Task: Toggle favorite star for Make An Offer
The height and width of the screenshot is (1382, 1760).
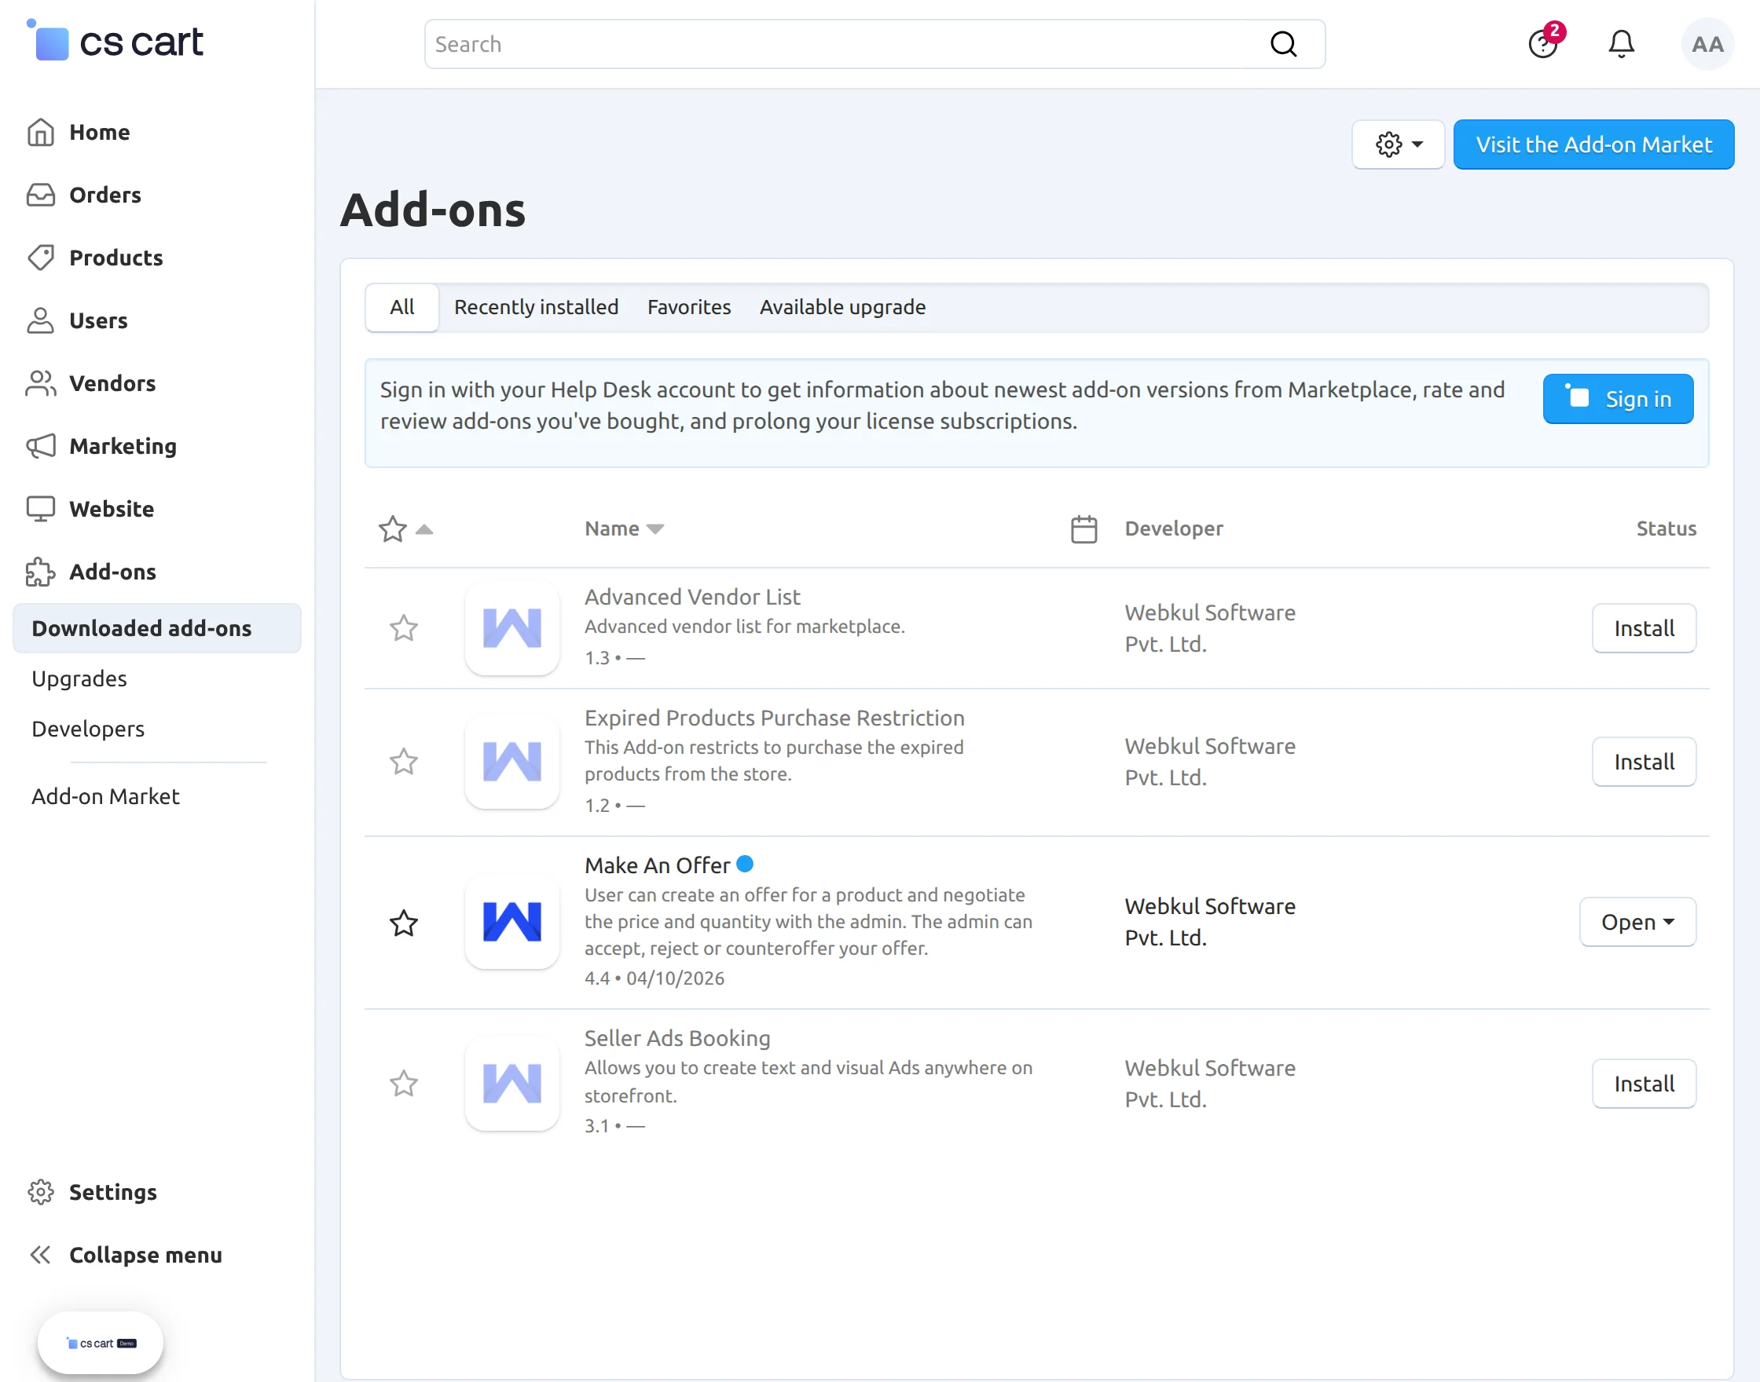Action: [x=403, y=923]
